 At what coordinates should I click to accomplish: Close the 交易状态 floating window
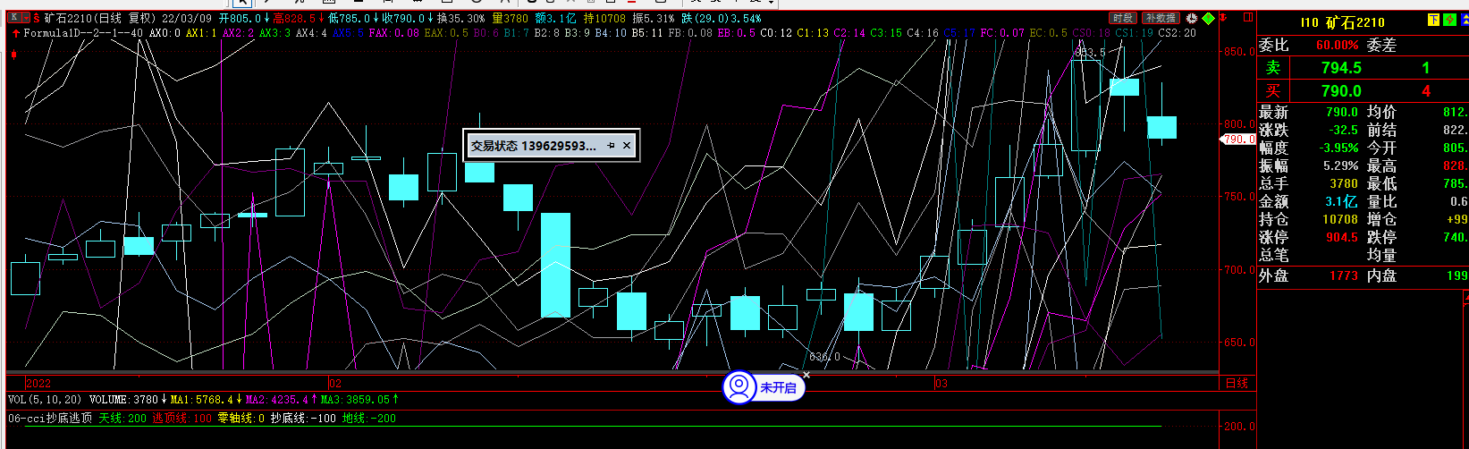(x=627, y=145)
